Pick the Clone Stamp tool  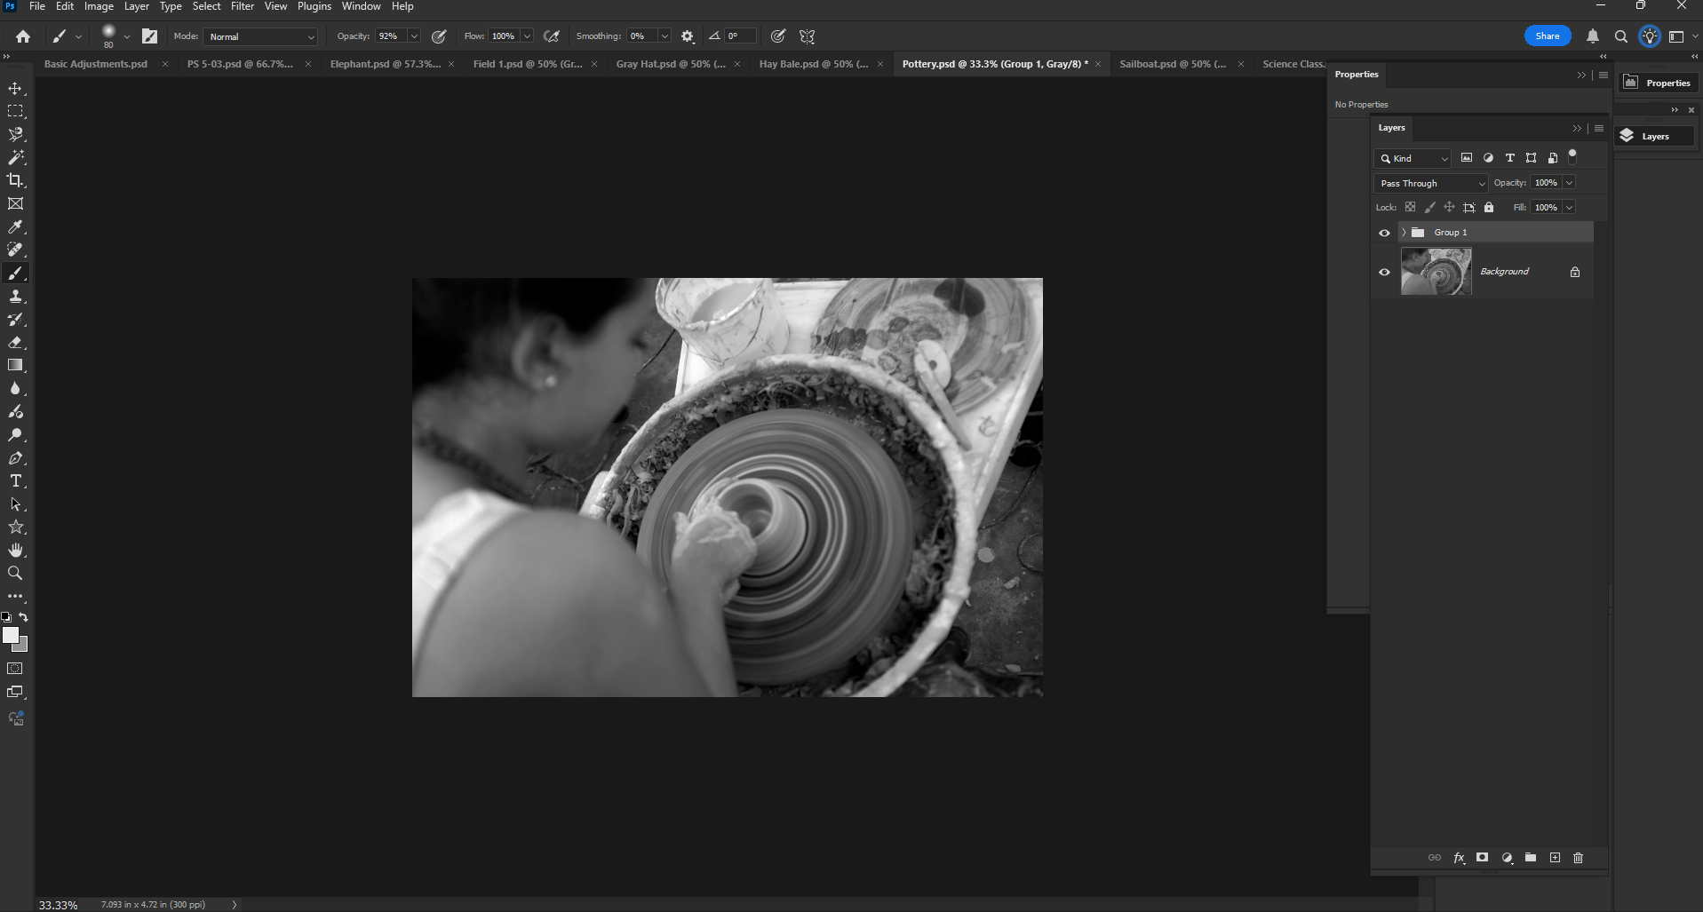[15, 296]
